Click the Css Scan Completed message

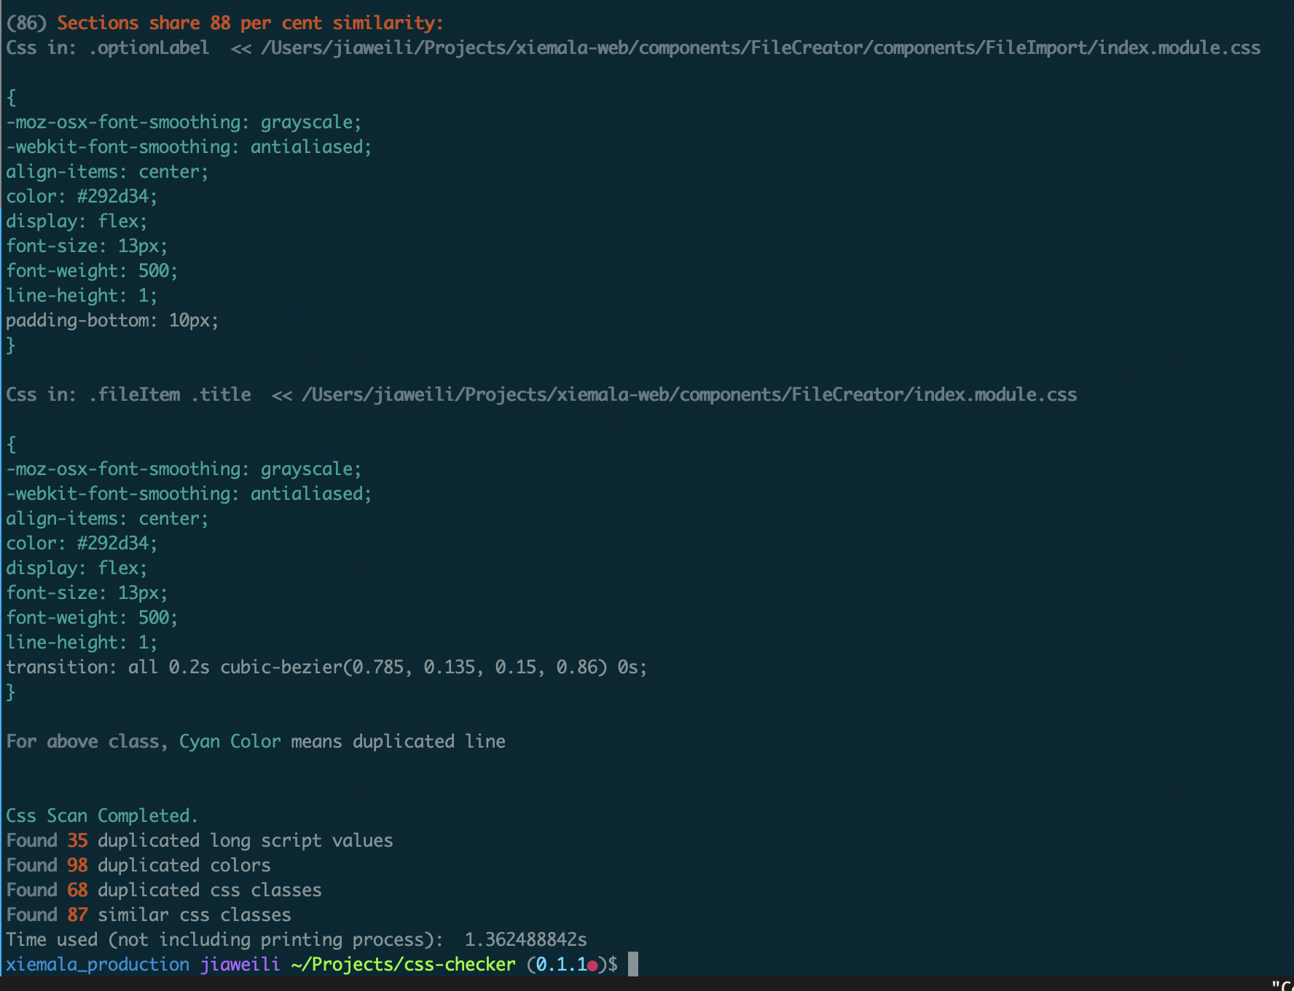point(101,815)
